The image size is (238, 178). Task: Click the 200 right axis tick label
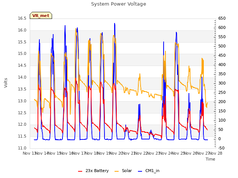click(222, 102)
